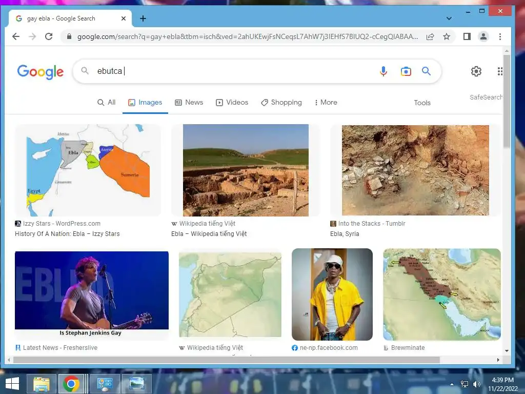Show hidden system tray icons
The image size is (525, 394).
pyautogui.click(x=452, y=384)
